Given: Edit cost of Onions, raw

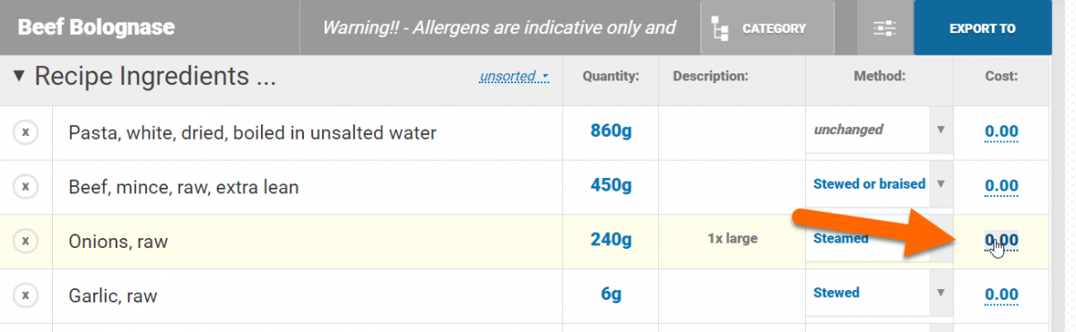Looking at the screenshot, I should [1002, 240].
